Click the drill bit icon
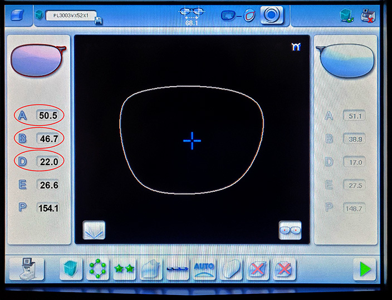Screen dimensions: 392x300 click(x=178, y=269)
